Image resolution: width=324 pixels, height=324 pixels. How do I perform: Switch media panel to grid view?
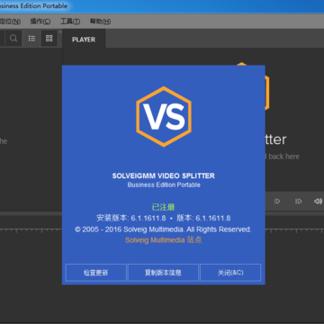point(49,38)
